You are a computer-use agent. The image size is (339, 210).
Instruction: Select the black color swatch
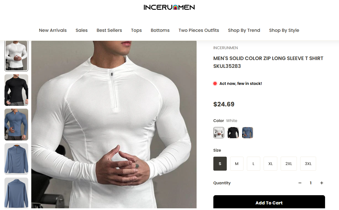click(x=233, y=133)
